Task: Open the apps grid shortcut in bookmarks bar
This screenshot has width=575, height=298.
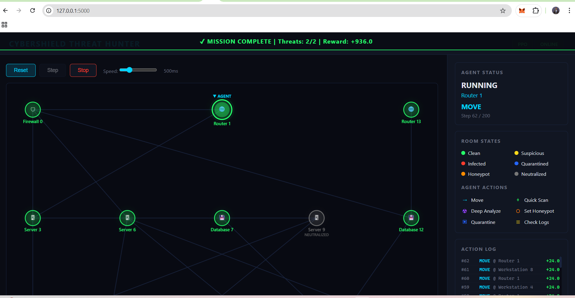Action: click(4, 25)
